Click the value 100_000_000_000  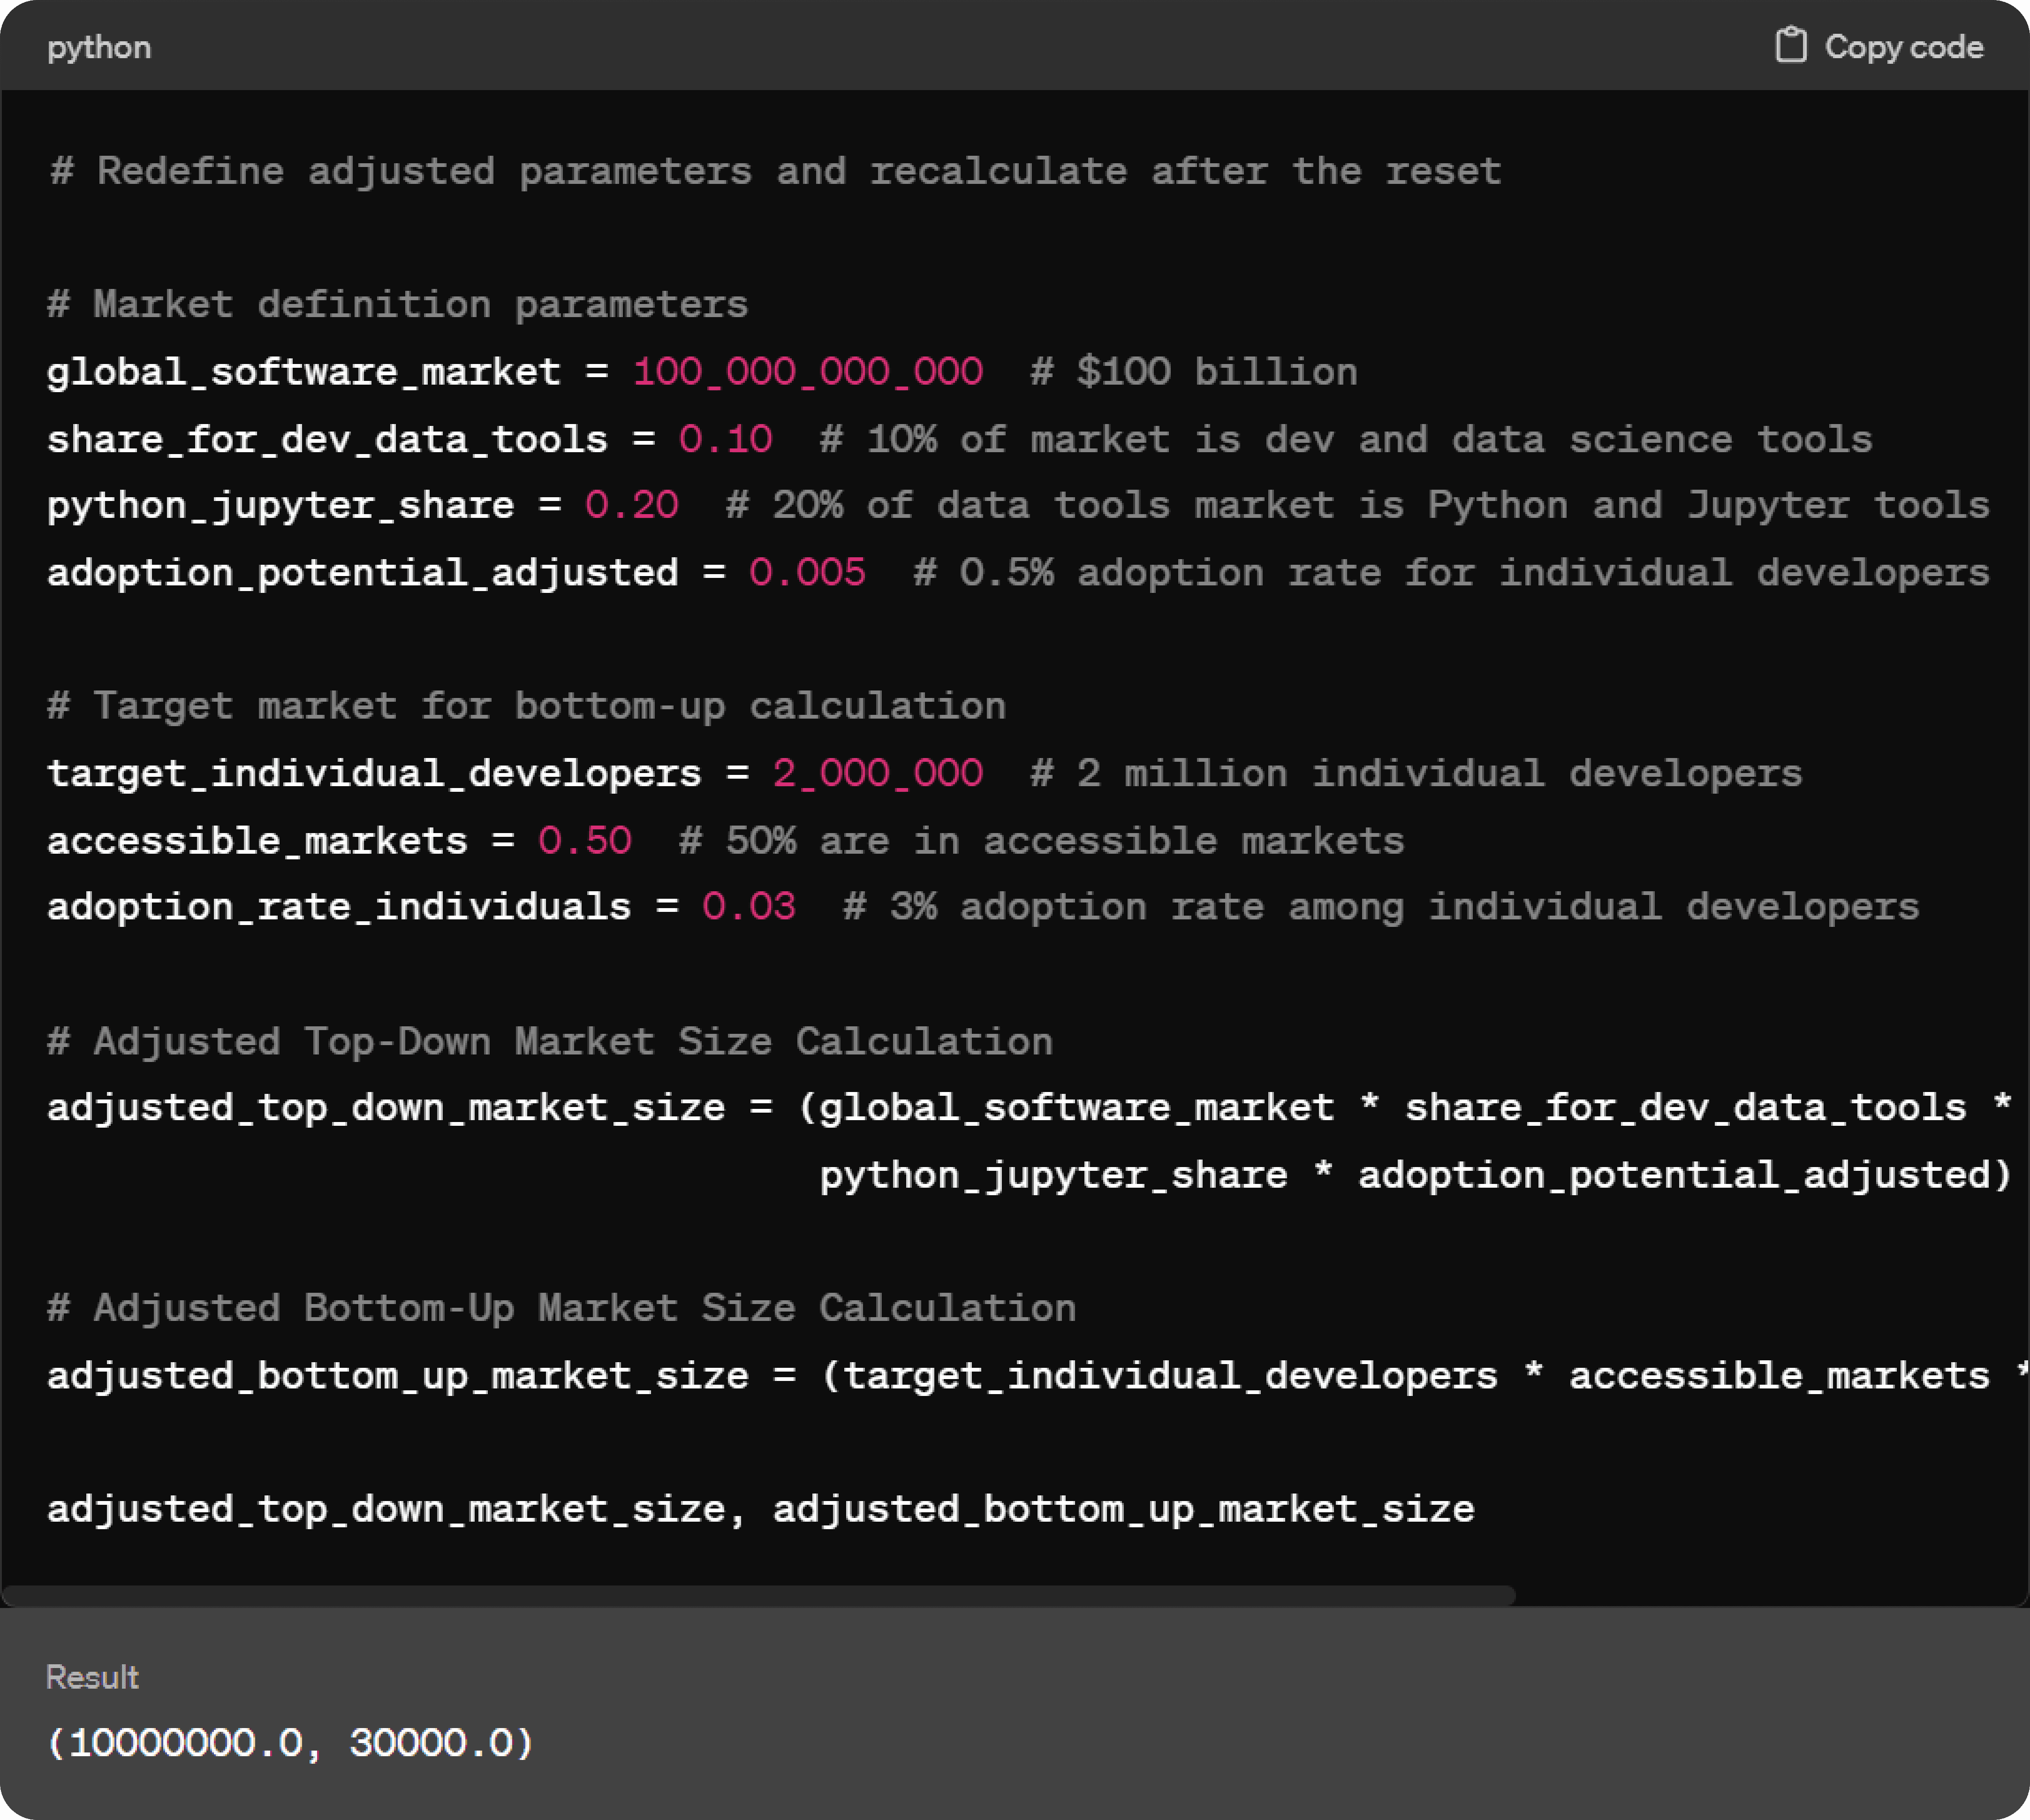coord(808,372)
